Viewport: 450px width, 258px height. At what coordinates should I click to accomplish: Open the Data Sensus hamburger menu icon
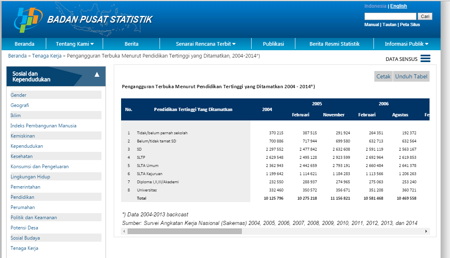coord(425,58)
